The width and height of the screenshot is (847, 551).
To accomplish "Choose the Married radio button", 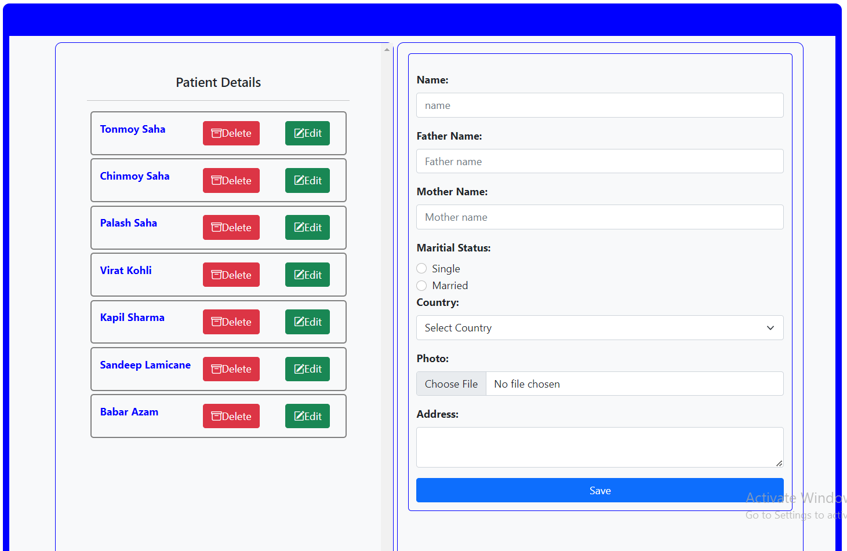I will [421, 286].
